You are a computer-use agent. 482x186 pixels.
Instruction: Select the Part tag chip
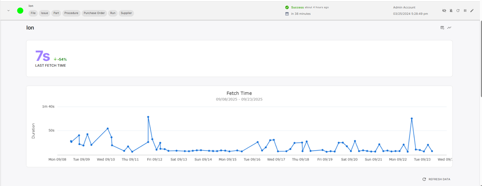pyautogui.click(x=56, y=13)
